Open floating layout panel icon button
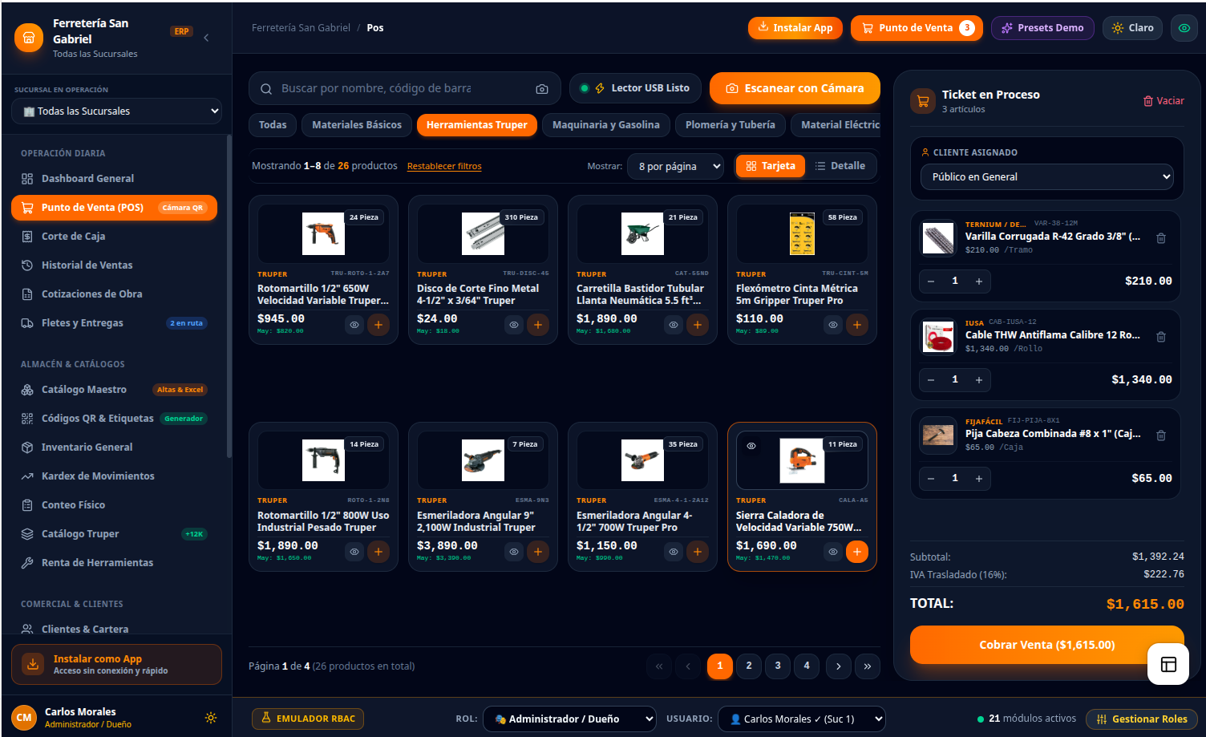This screenshot has width=1206, height=737. click(x=1168, y=664)
